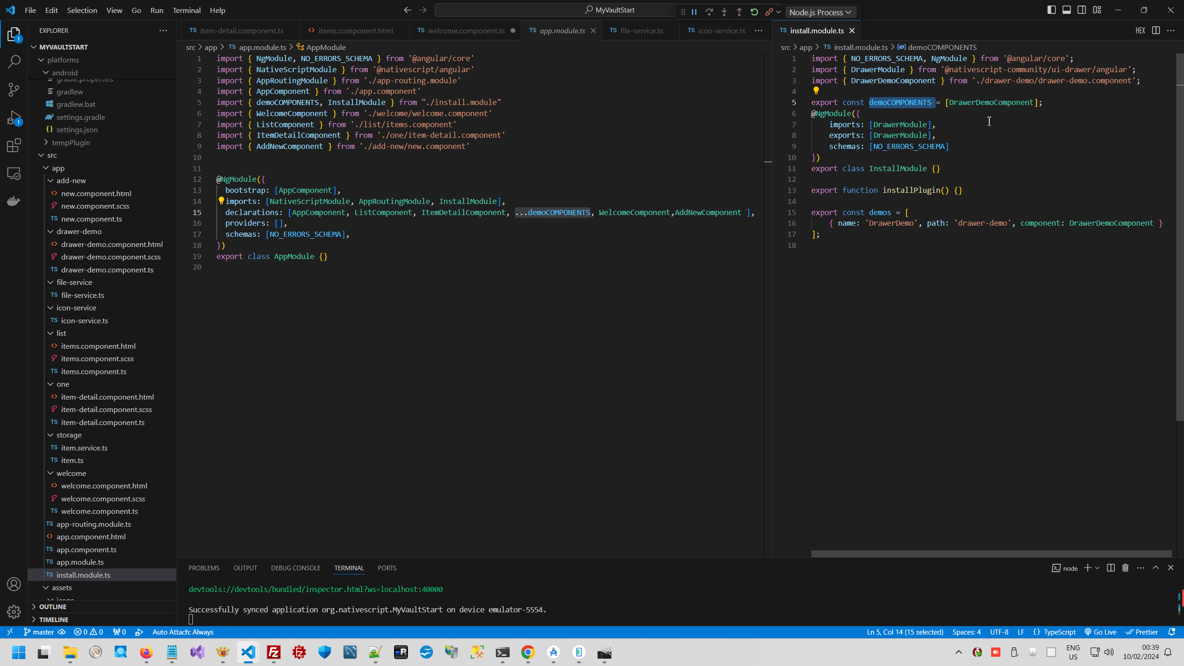Kill the active terminal with trash icon
The image size is (1184, 666).
(x=1125, y=567)
